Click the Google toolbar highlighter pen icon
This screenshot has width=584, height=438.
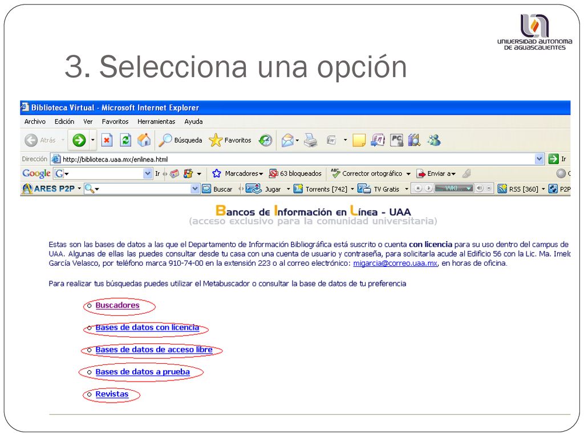tap(467, 173)
